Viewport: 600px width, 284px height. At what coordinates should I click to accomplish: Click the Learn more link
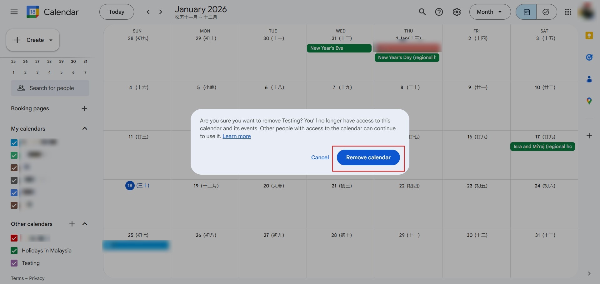[x=237, y=136]
